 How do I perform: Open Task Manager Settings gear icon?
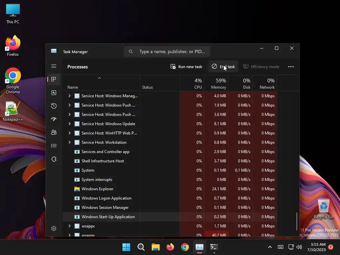[x=54, y=228]
